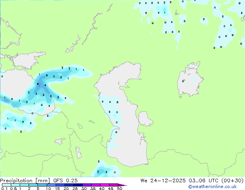Choose the 1–2 mm legend color swatch
Image resolution: width=245 pixels, height=190 pixels.
coord(24,185)
